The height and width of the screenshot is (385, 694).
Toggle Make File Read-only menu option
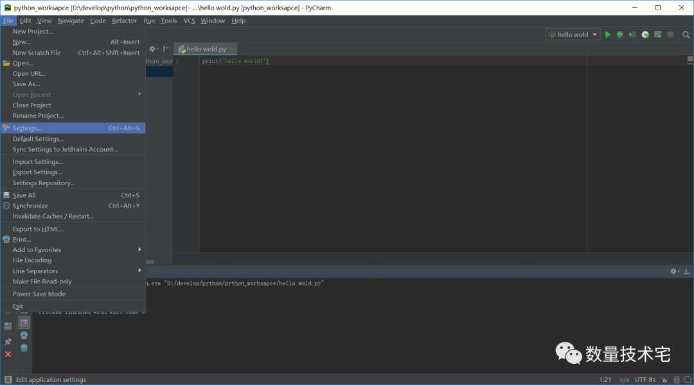(42, 282)
